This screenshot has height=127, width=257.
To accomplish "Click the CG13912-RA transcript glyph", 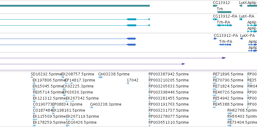I will click(x=215, y=19).
